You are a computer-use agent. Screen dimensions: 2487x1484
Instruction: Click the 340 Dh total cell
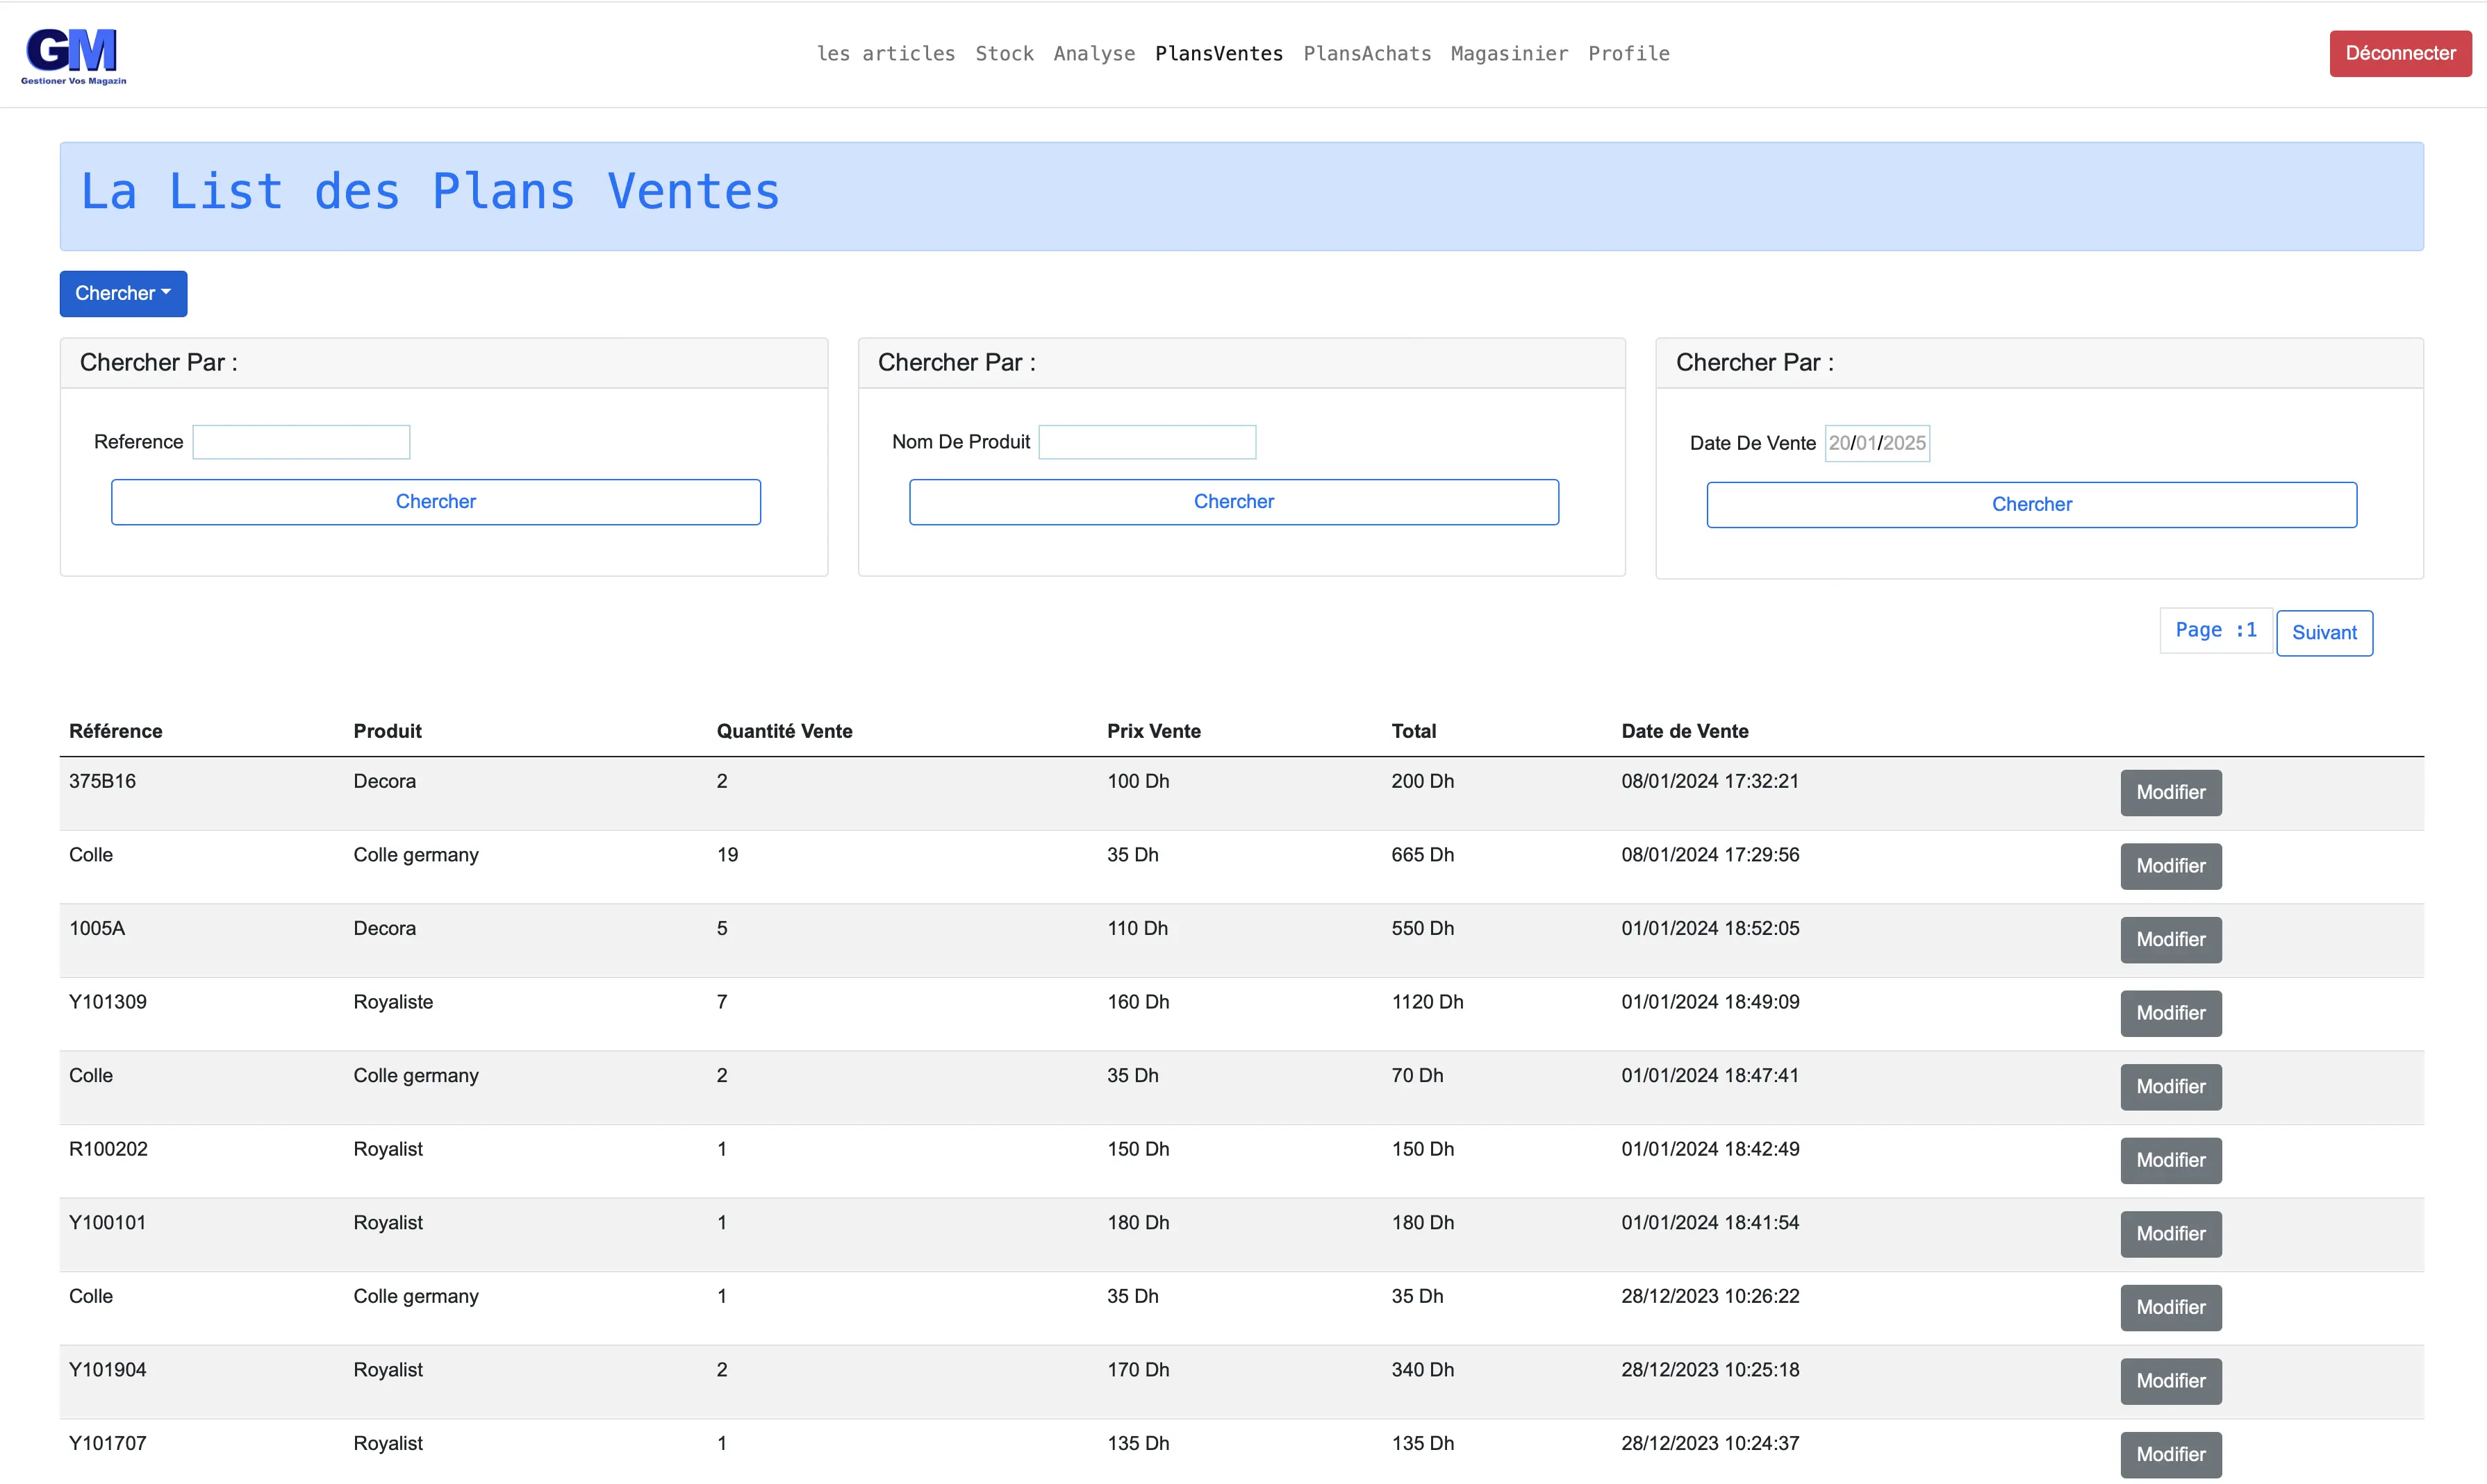point(1422,1371)
